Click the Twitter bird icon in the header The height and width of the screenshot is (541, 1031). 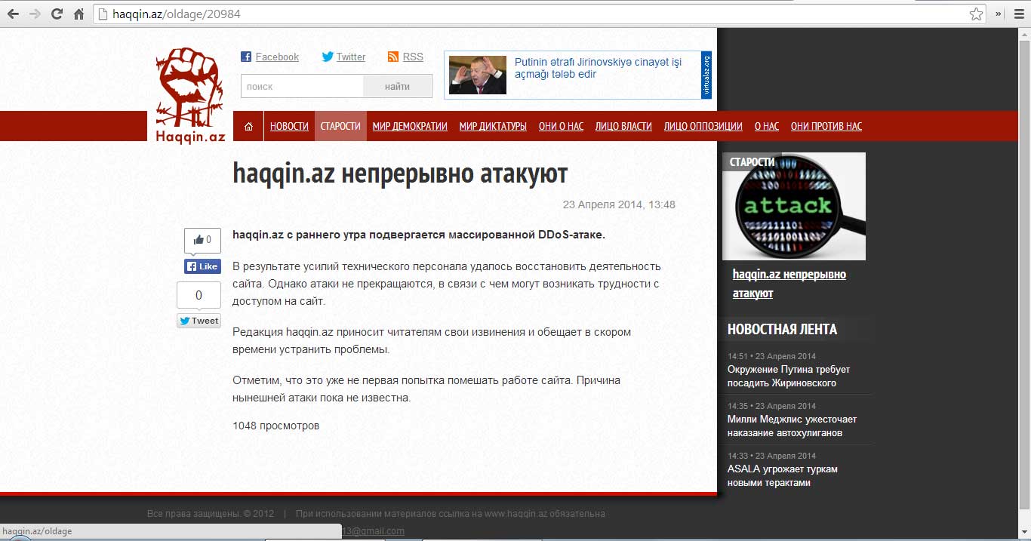tap(328, 57)
